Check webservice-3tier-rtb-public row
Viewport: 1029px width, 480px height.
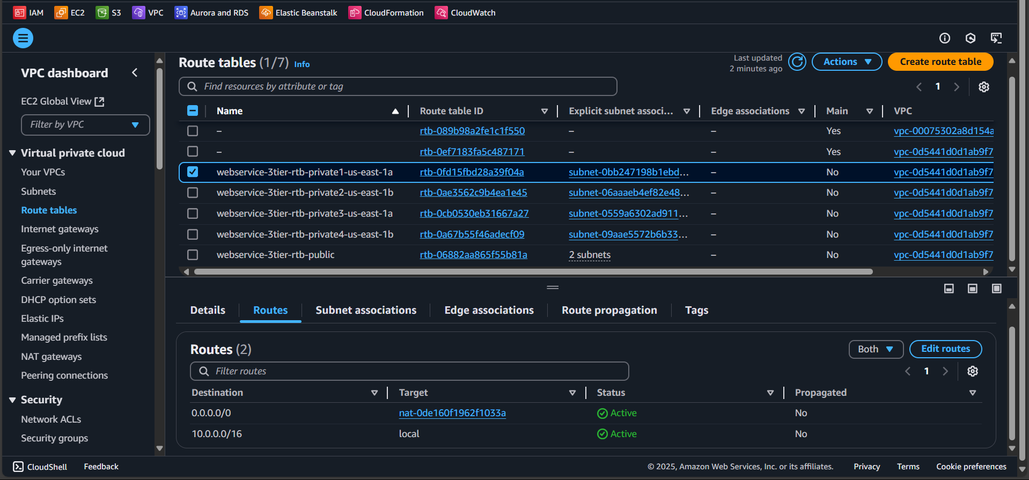pyautogui.click(x=193, y=255)
